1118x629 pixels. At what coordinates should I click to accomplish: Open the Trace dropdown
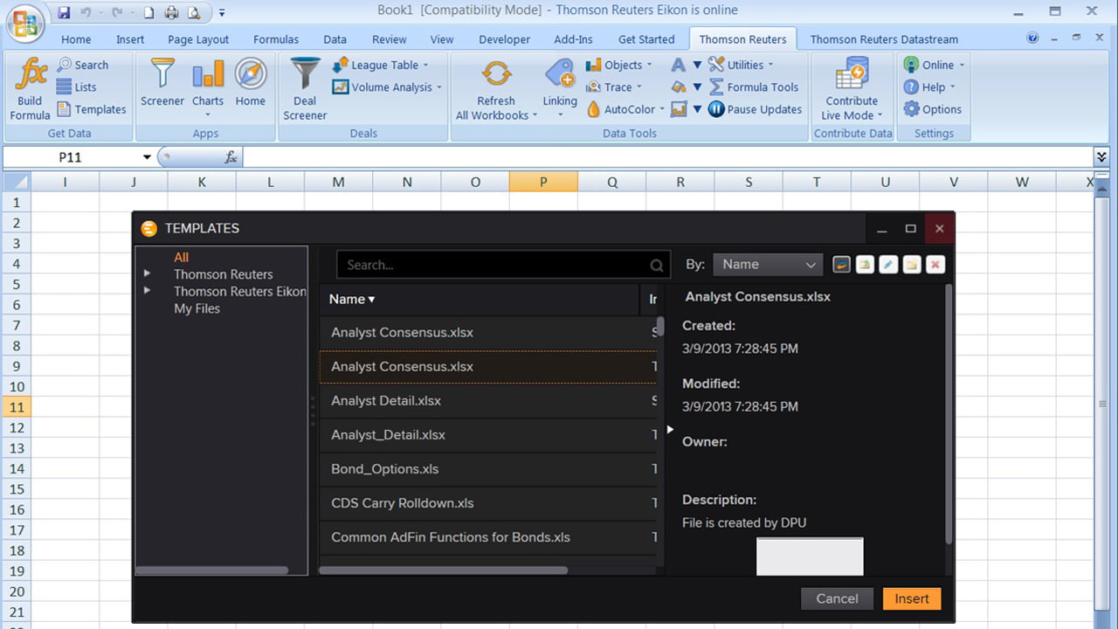tap(613, 87)
